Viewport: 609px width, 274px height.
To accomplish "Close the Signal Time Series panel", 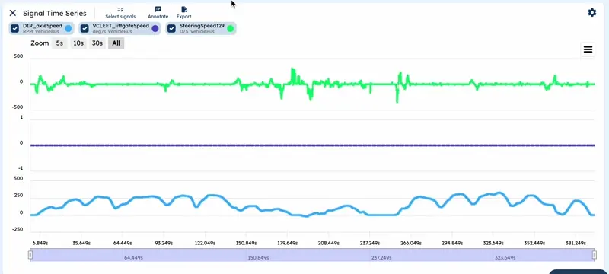I will [x=13, y=13].
